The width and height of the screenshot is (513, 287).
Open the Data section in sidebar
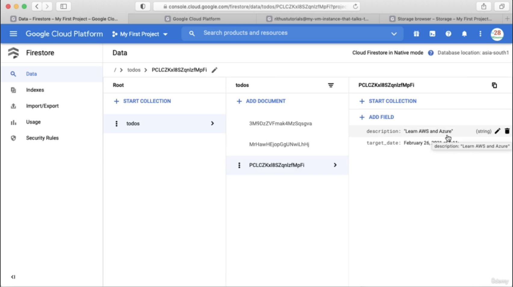[51, 74]
